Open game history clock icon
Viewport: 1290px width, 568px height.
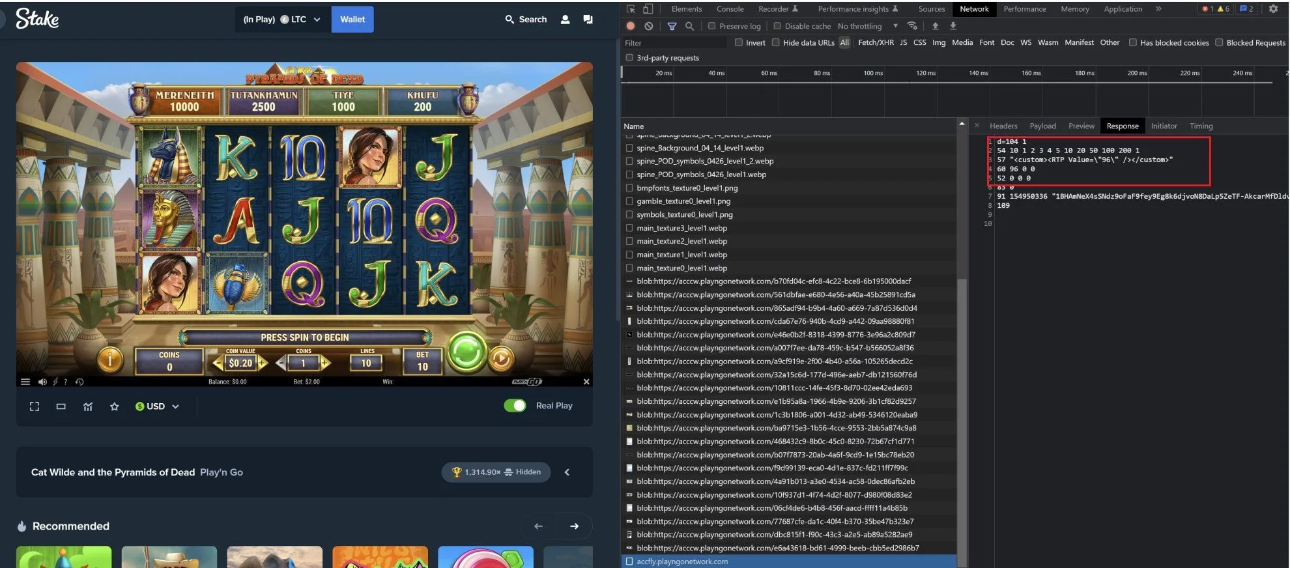(x=79, y=382)
